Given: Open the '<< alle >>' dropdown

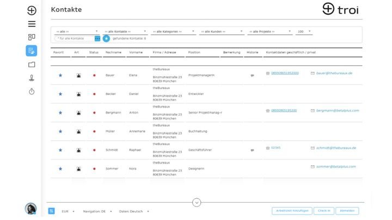Looking at the screenshot, I should (77, 32).
